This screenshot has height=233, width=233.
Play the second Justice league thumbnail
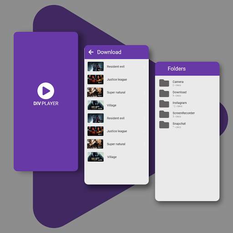pos(96,131)
